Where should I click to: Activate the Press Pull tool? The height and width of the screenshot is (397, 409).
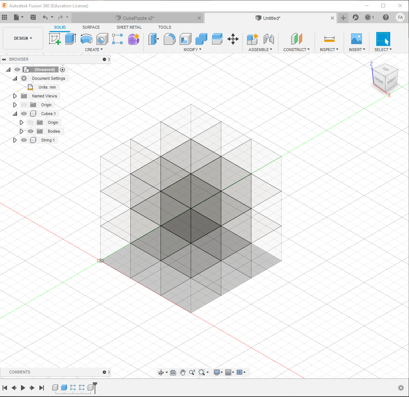[154, 39]
